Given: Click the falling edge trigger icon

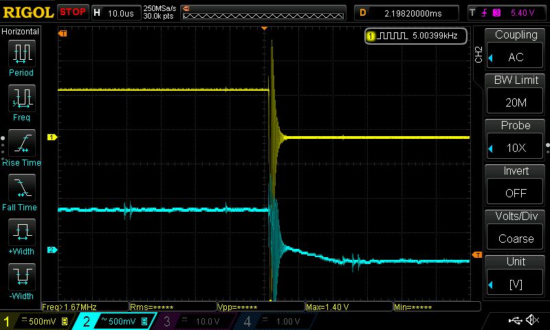Looking at the screenshot, I should tap(485, 13).
